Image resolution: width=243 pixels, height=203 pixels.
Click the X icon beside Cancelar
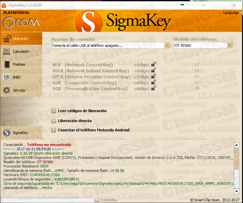pyautogui.click(x=97, y=200)
